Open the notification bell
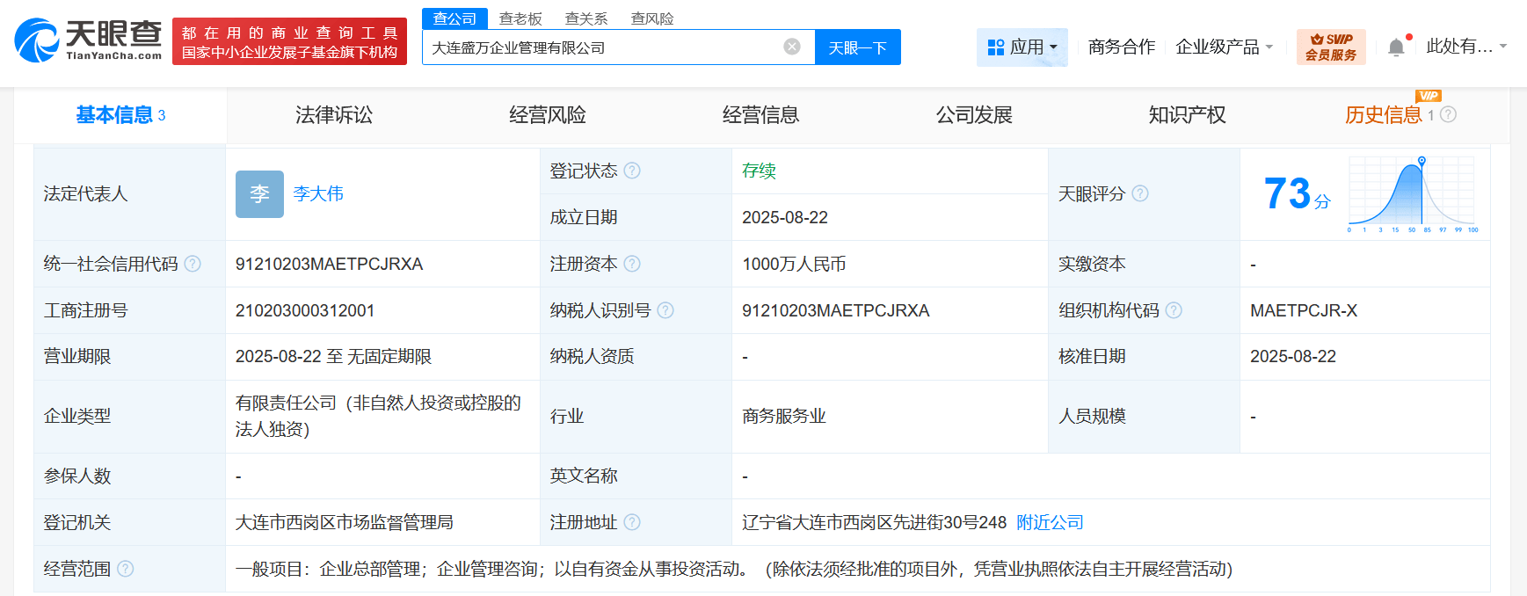This screenshot has height=596, width=1527. (x=1396, y=47)
